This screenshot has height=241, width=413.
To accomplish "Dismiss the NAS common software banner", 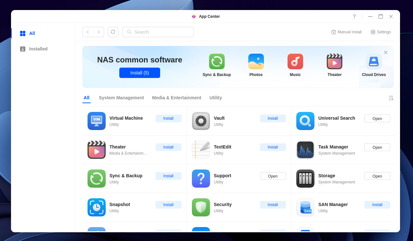I will 385,52.
